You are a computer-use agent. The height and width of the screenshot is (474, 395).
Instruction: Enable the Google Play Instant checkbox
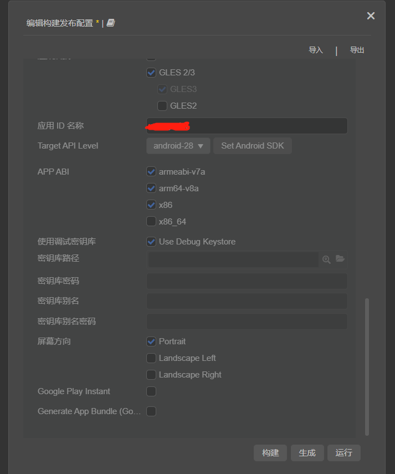tap(151, 391)
